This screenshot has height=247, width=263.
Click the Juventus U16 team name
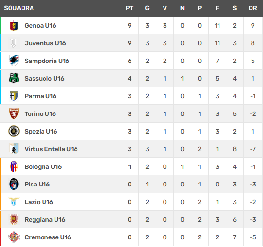tap(45, 43)
